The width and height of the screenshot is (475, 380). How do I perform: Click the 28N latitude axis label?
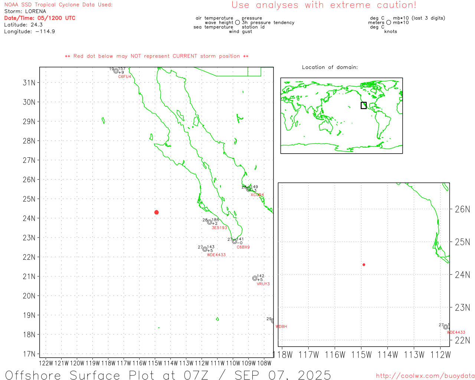pos(29,141)
